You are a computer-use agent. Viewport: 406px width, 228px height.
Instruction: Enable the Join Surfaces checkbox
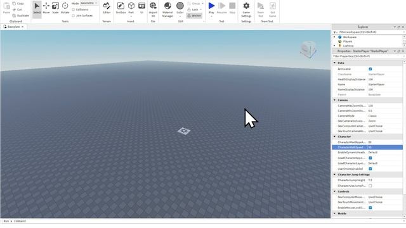coord(74,15)
